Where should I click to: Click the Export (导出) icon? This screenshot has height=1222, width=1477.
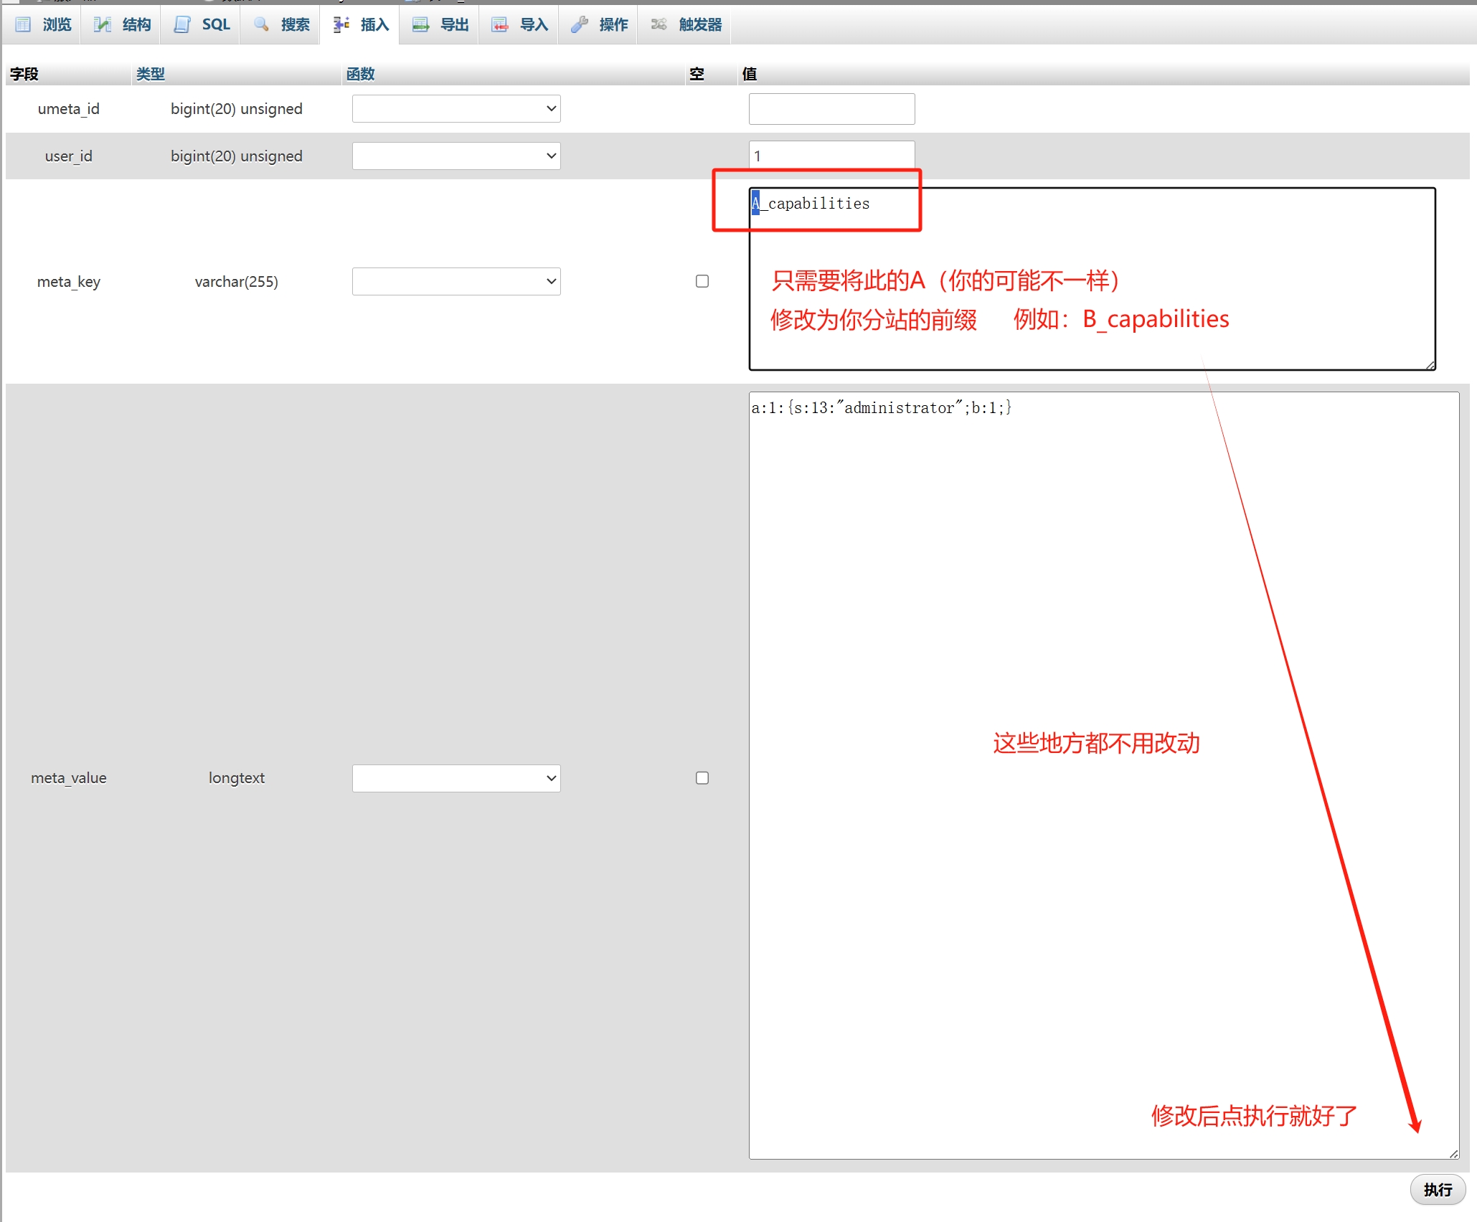tap(420, 24)
